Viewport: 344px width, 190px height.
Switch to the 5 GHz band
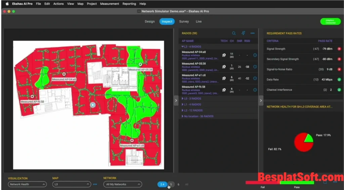(x=171, y=184)
